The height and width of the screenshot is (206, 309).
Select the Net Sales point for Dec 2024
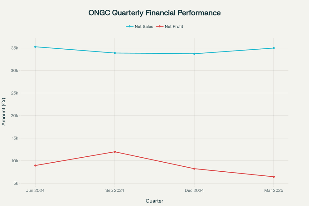pyautogui.click(x=194, y=54)
